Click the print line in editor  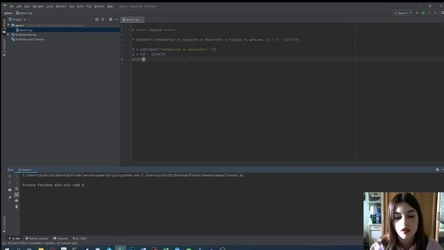(139, 59)
